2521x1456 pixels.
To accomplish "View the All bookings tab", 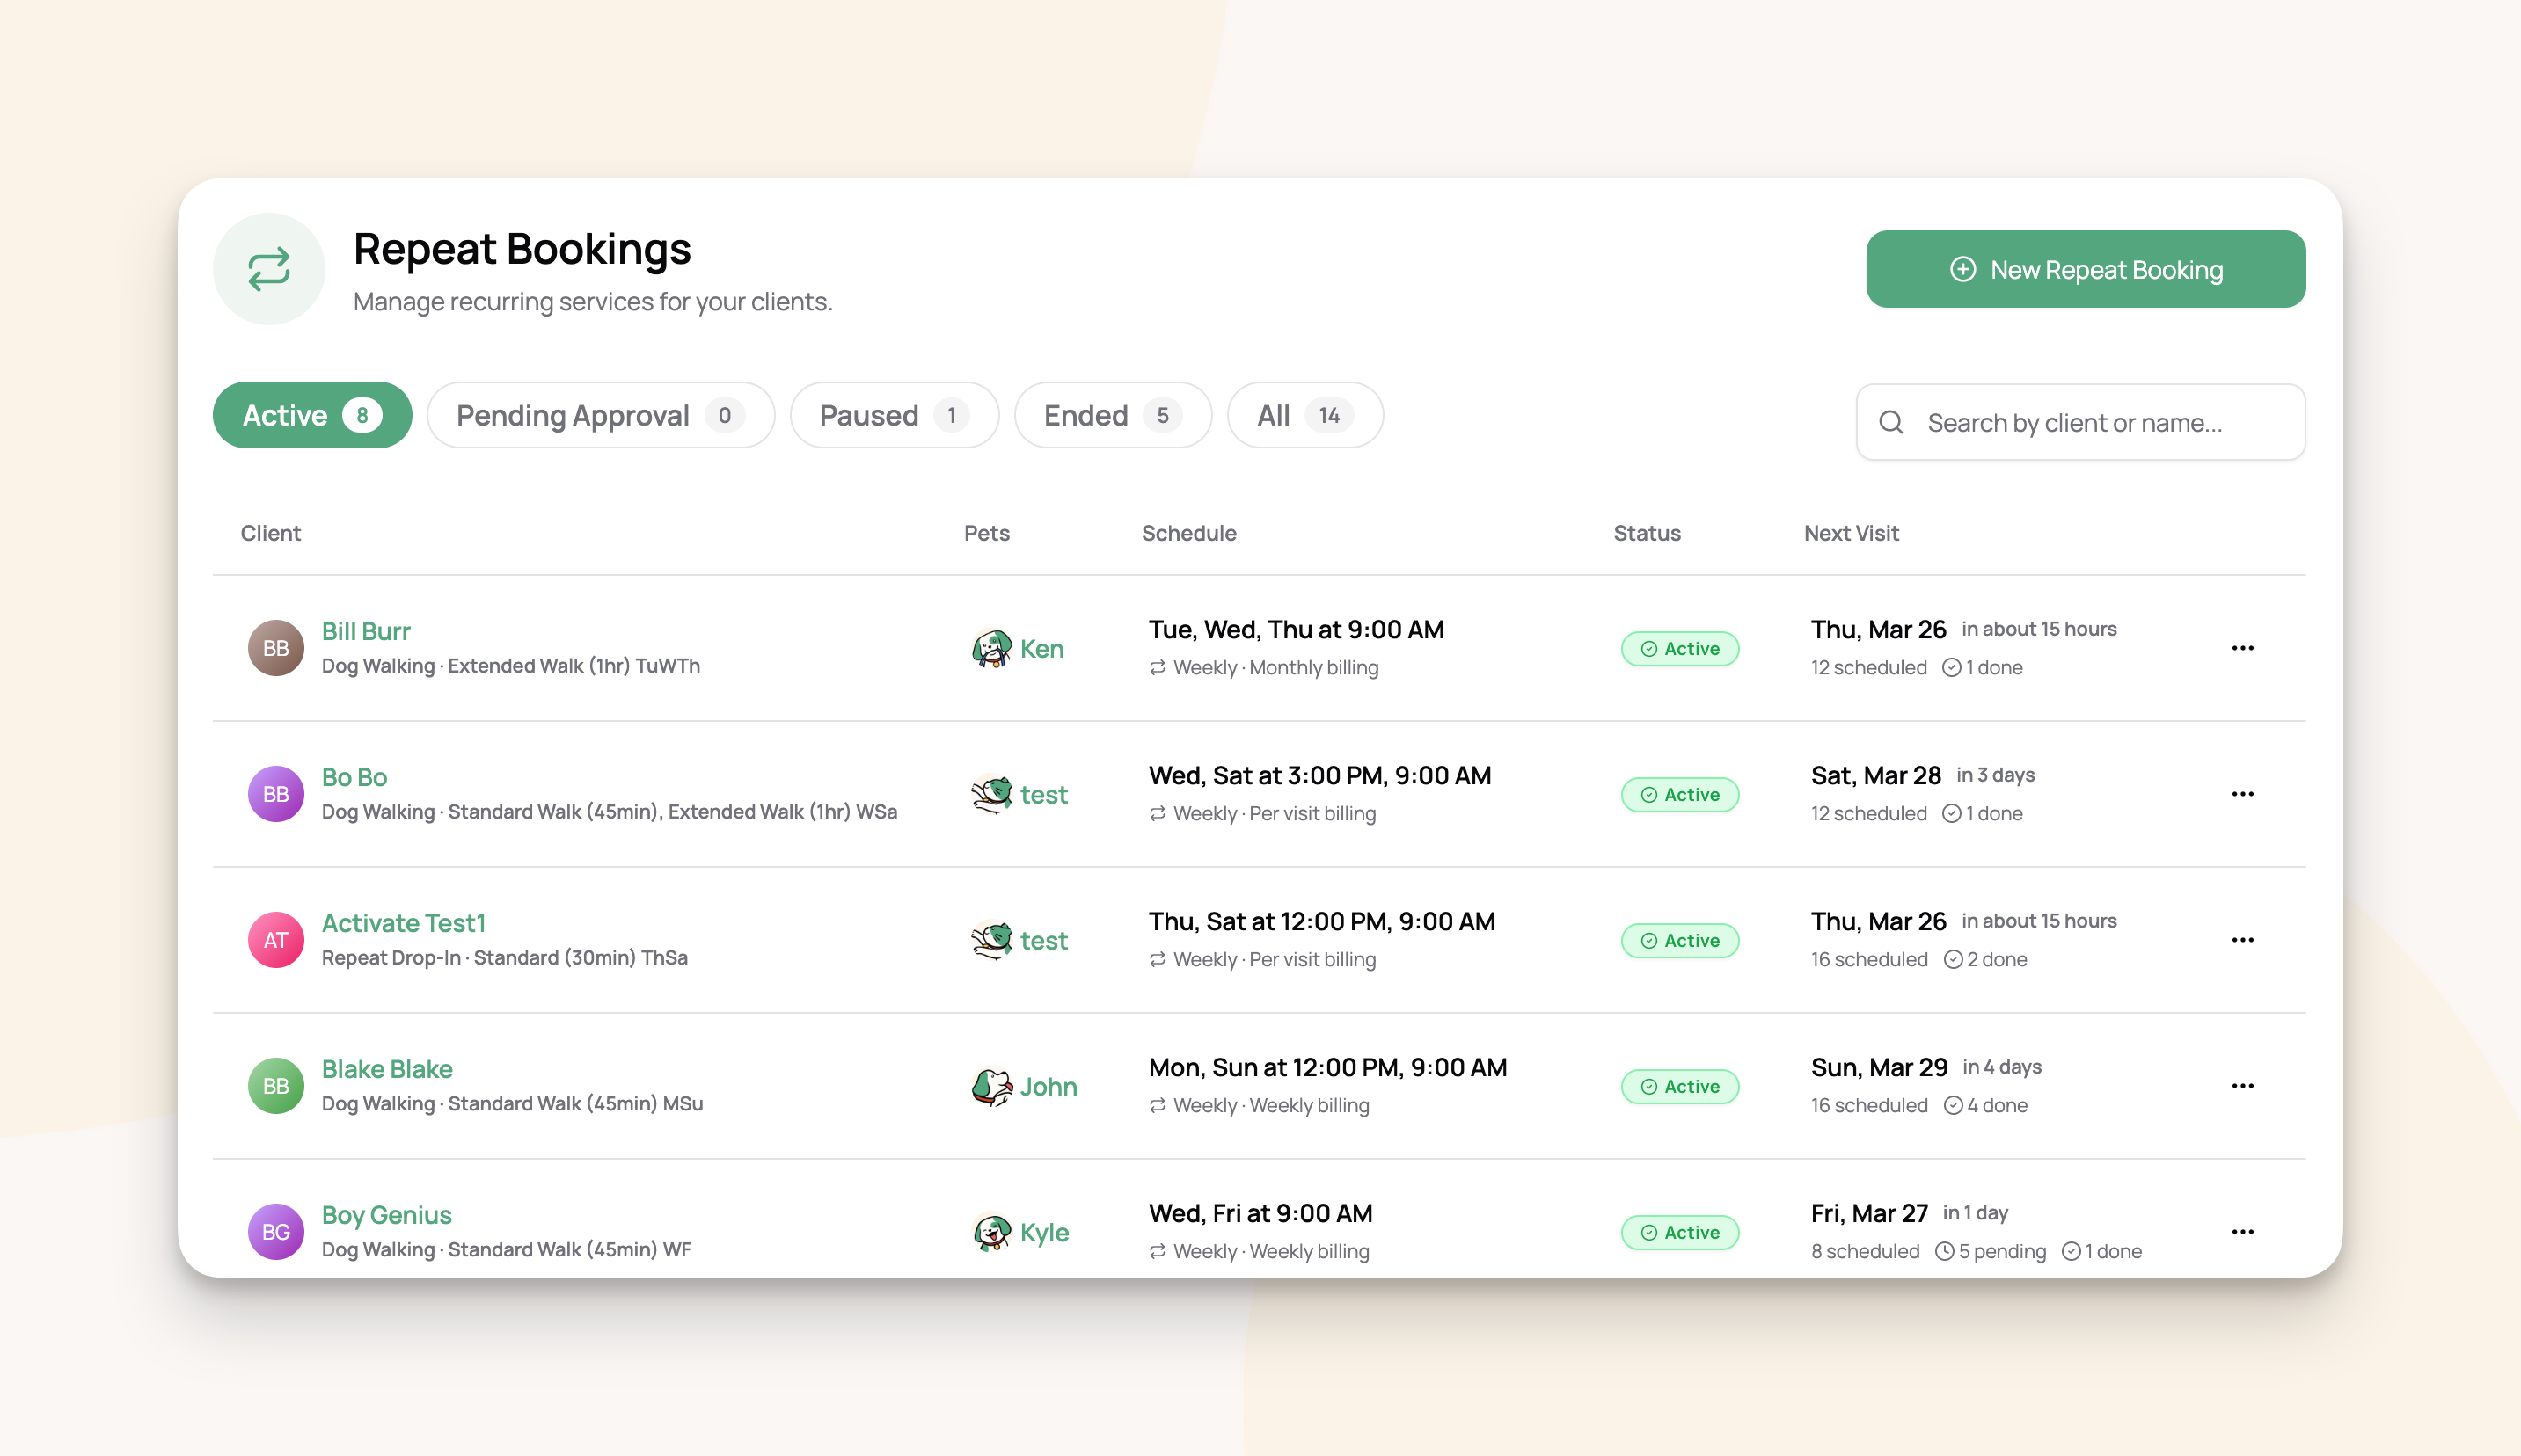I will coord(1304,415).
